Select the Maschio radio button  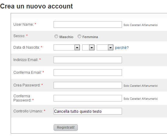56,36
